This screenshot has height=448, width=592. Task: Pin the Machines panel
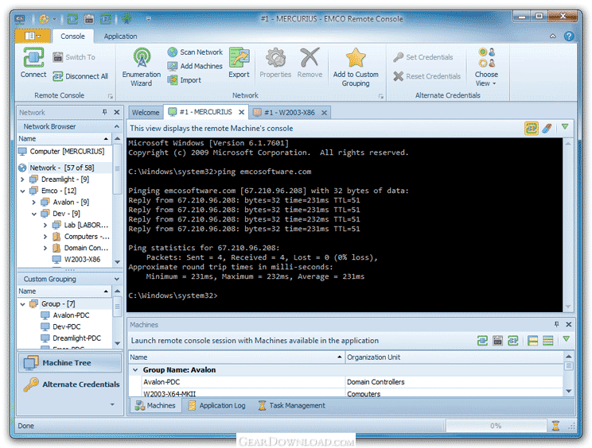(556, 324)
